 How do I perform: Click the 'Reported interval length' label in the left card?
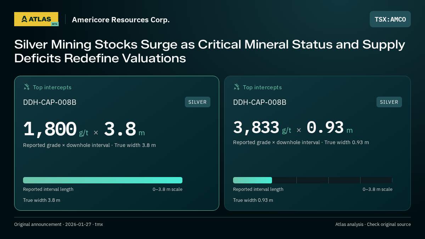48,189
